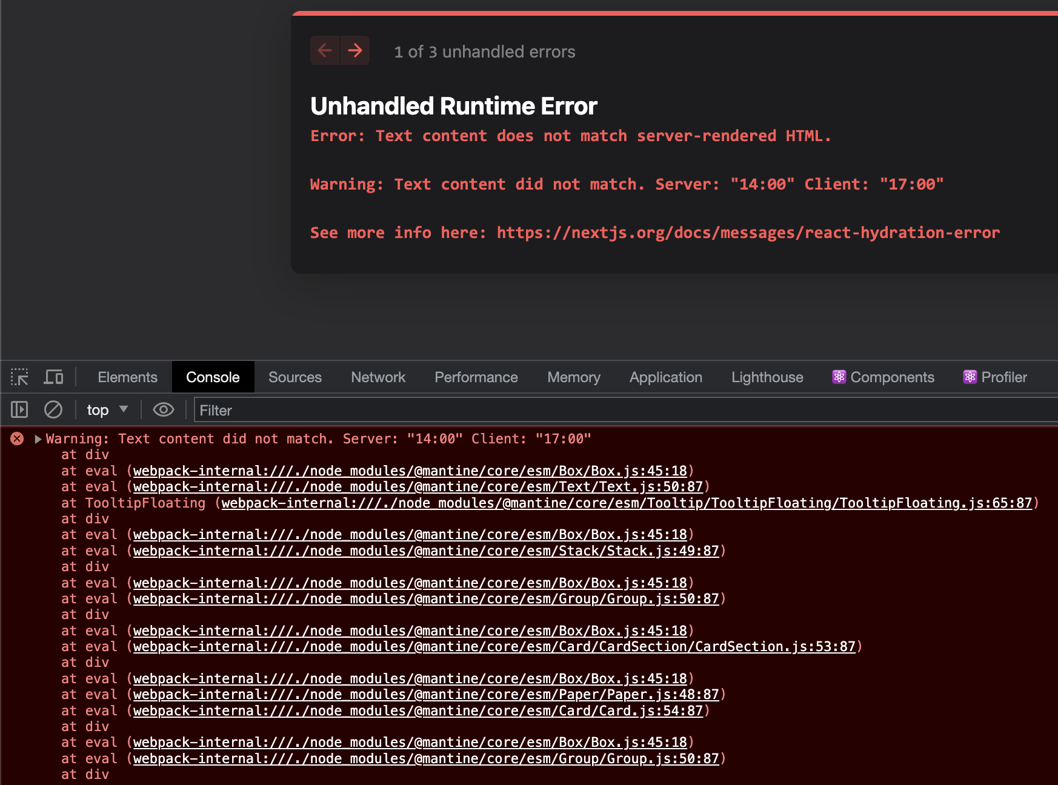This screenshot has height=785, width=1058.
Task: Open Box.js:45:18 in the source viewer
Action: [x=412, y=470]
